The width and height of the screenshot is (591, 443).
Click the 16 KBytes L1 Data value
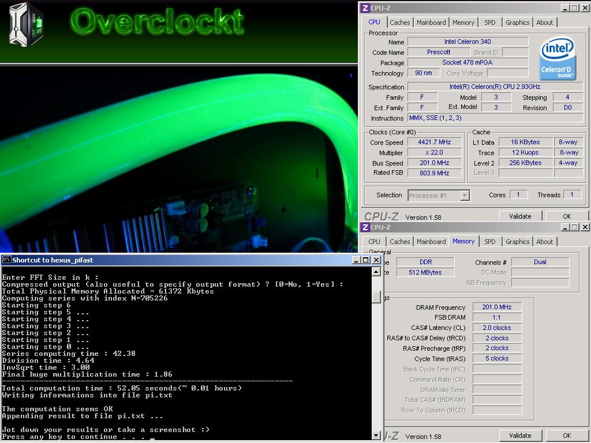[x=525, y=142]
